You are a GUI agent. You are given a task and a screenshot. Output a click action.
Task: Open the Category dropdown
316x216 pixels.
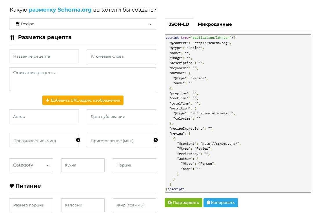click(x=31, y=165)
